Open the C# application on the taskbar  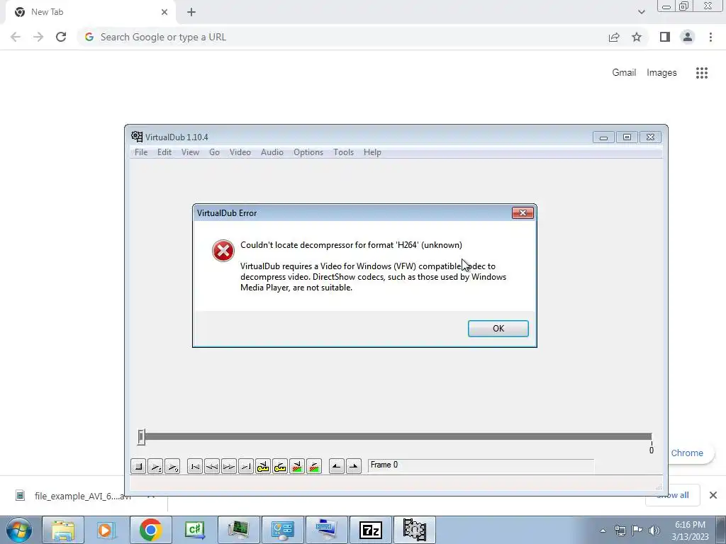pos(194,530)
